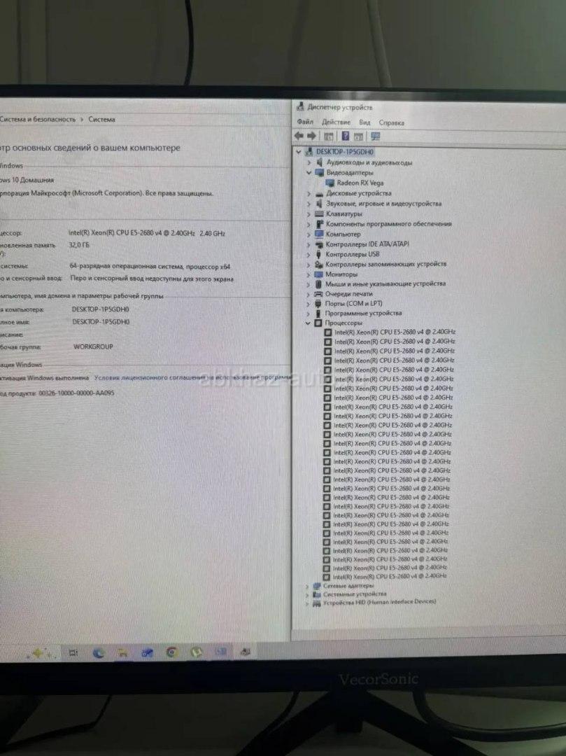Expand the Дисковые устройства node

(x=308, y=193)
